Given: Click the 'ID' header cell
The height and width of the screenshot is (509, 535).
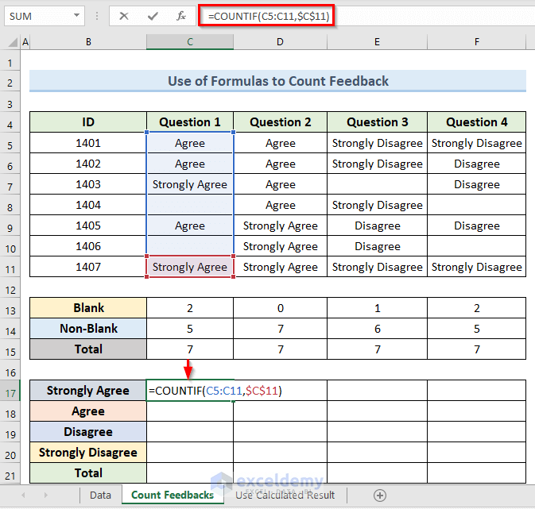Looking at the screenshot, I should (x=88, y=122).
